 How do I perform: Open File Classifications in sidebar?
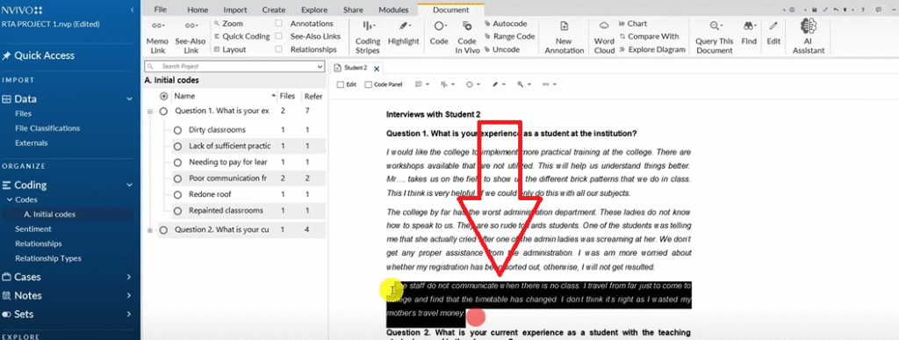pos(47,128)
